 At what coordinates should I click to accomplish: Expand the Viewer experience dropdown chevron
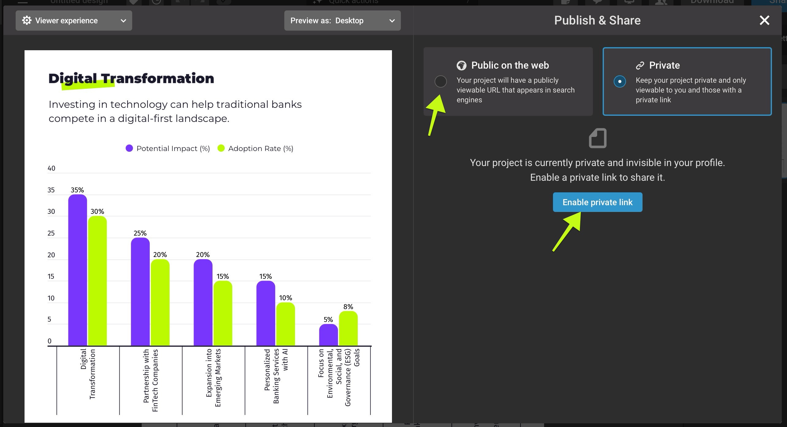coord(123,21)
